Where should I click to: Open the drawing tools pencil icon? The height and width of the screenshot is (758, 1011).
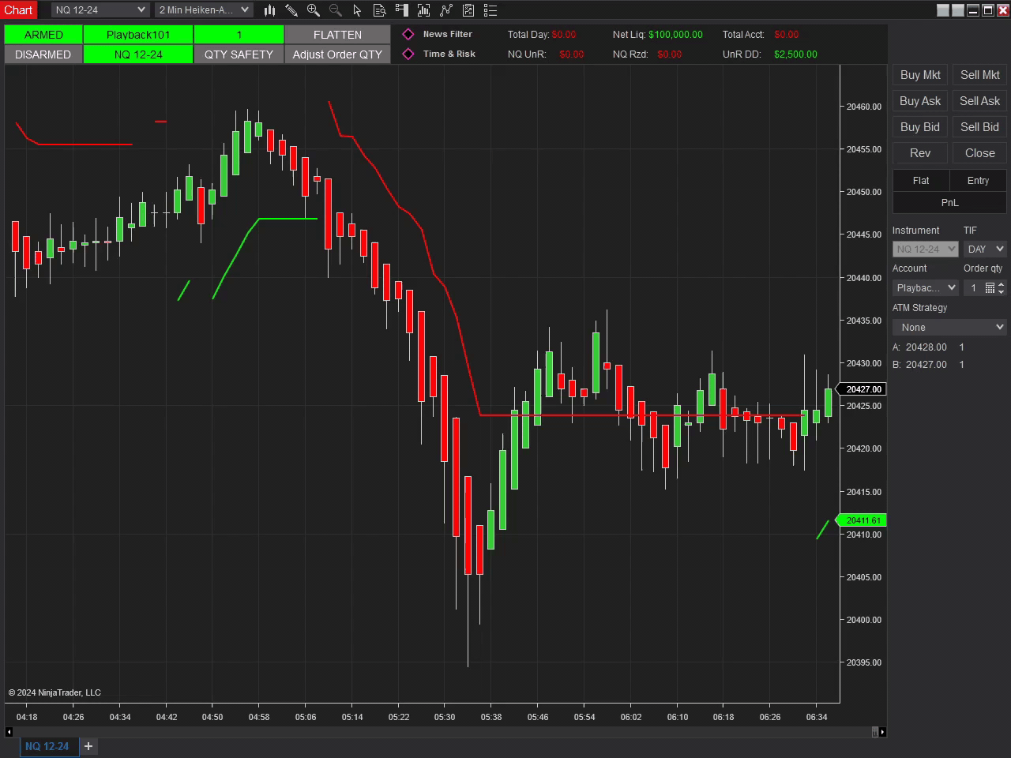click(x=291, y=10)
